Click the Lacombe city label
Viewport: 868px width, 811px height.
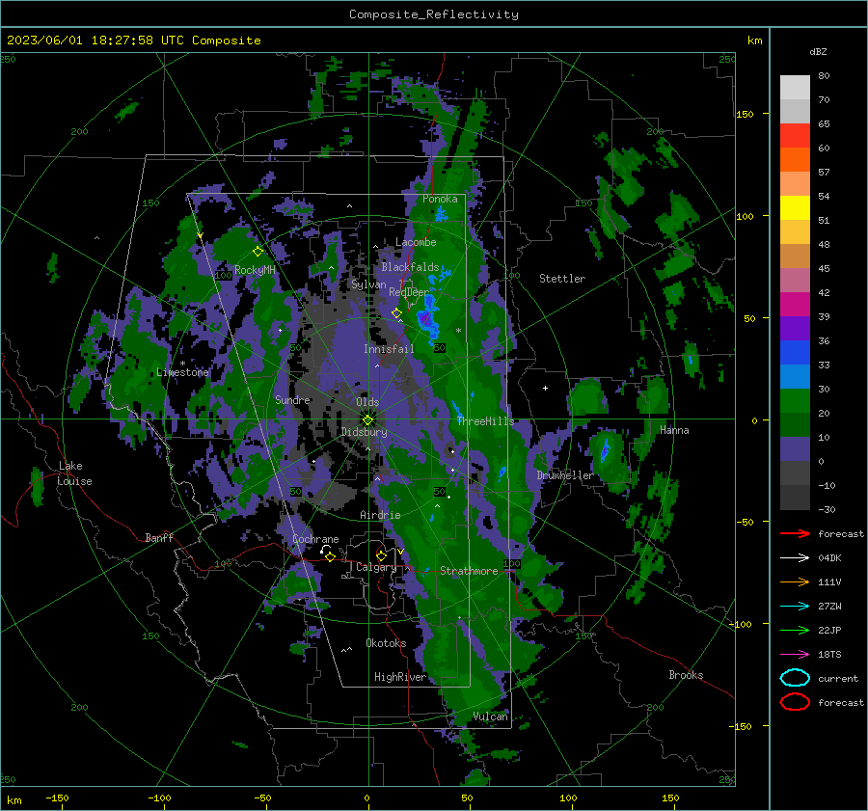416,242
